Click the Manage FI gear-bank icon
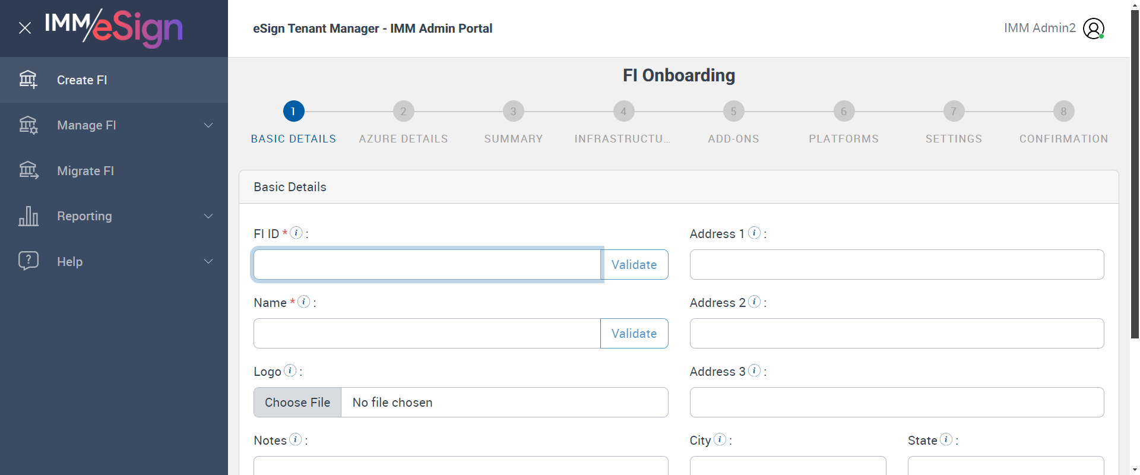 pos(28,125)
